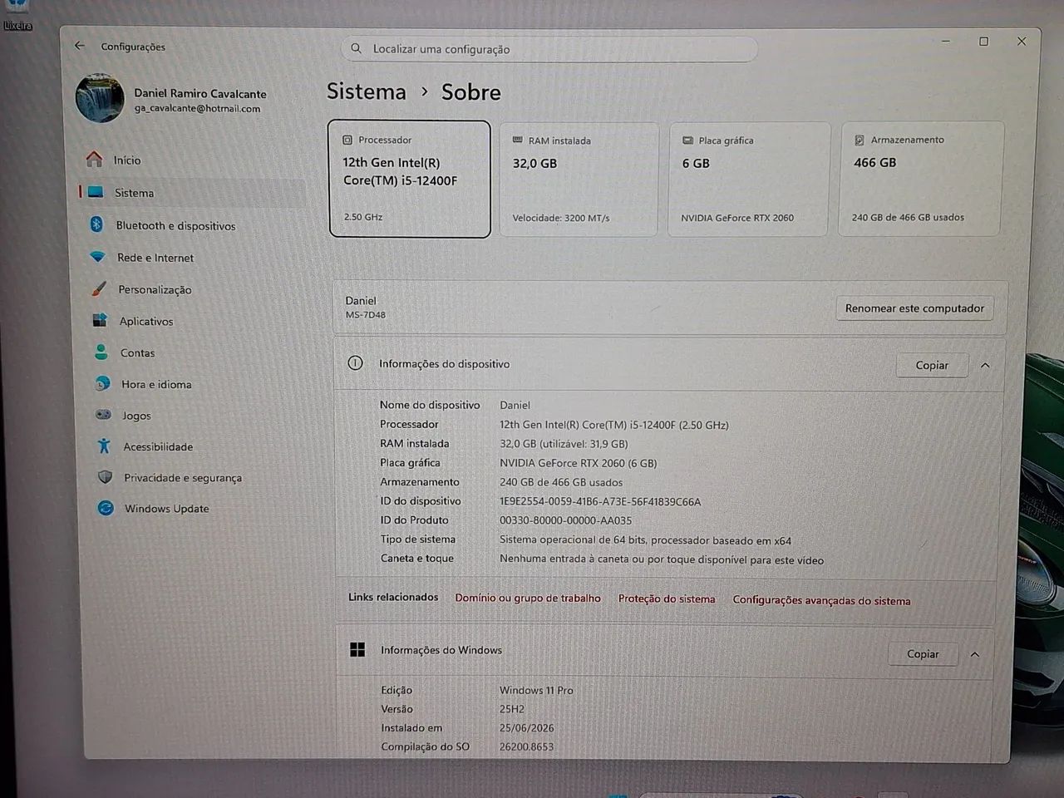Image resolution: width=1064 pixels, height=798 pixels.
Task: Click the Sistema breadcrumb link
Action: pos(367,91)
